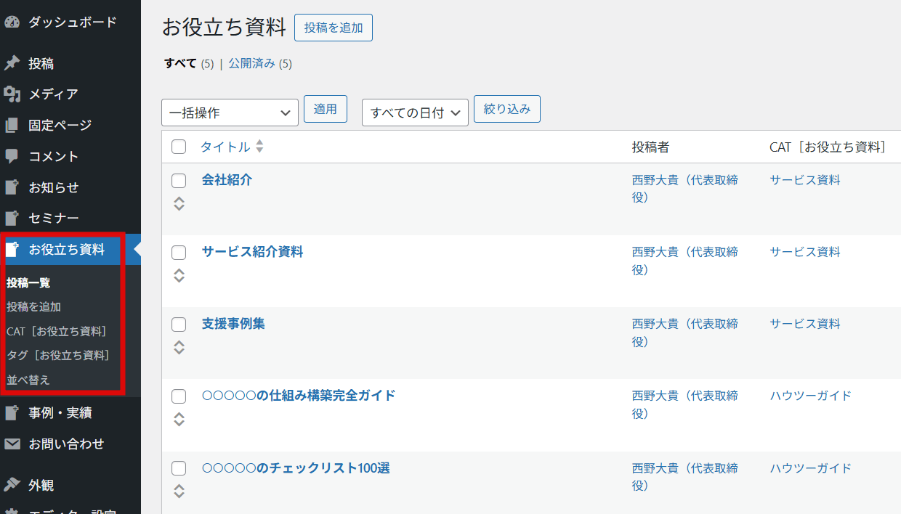Screen dimensions: 901x514
Task: Click the reorder handle under 会社紹介 checkbox
Action: click(179, 204)
